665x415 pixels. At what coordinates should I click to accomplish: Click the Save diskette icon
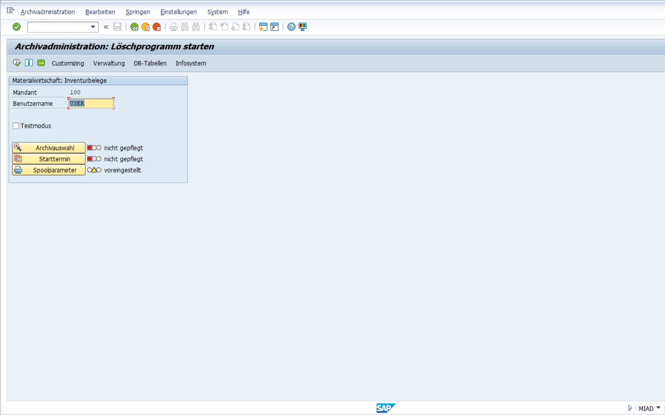pos(117,27)
